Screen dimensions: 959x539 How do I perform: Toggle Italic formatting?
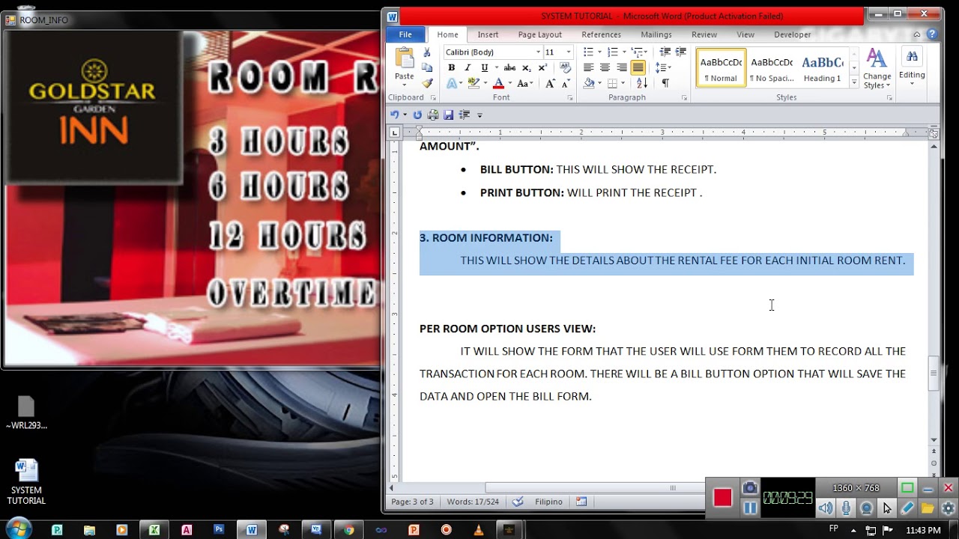[x=468, y=67]
